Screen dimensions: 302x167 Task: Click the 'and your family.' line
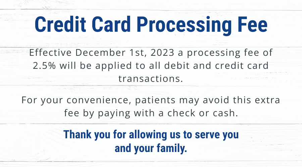pyautogui.click(x=151, y=148)
